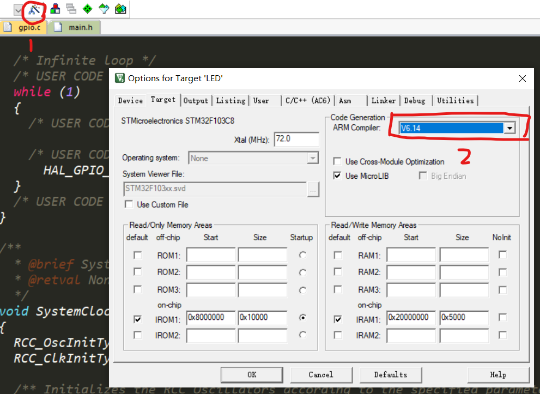Launch the Pack Installer toolbar icon
This screenshot has width=540, height=394.
(120, 9)
